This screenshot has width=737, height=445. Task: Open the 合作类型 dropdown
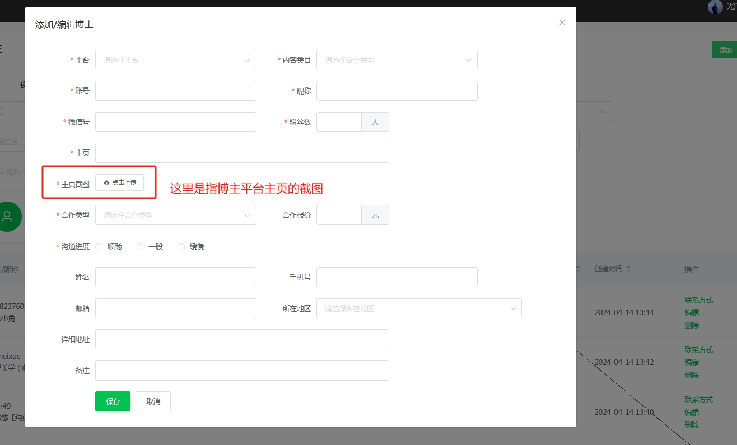176,215
